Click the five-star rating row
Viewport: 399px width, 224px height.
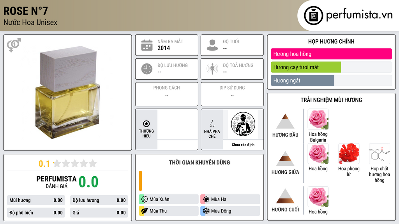75,163
